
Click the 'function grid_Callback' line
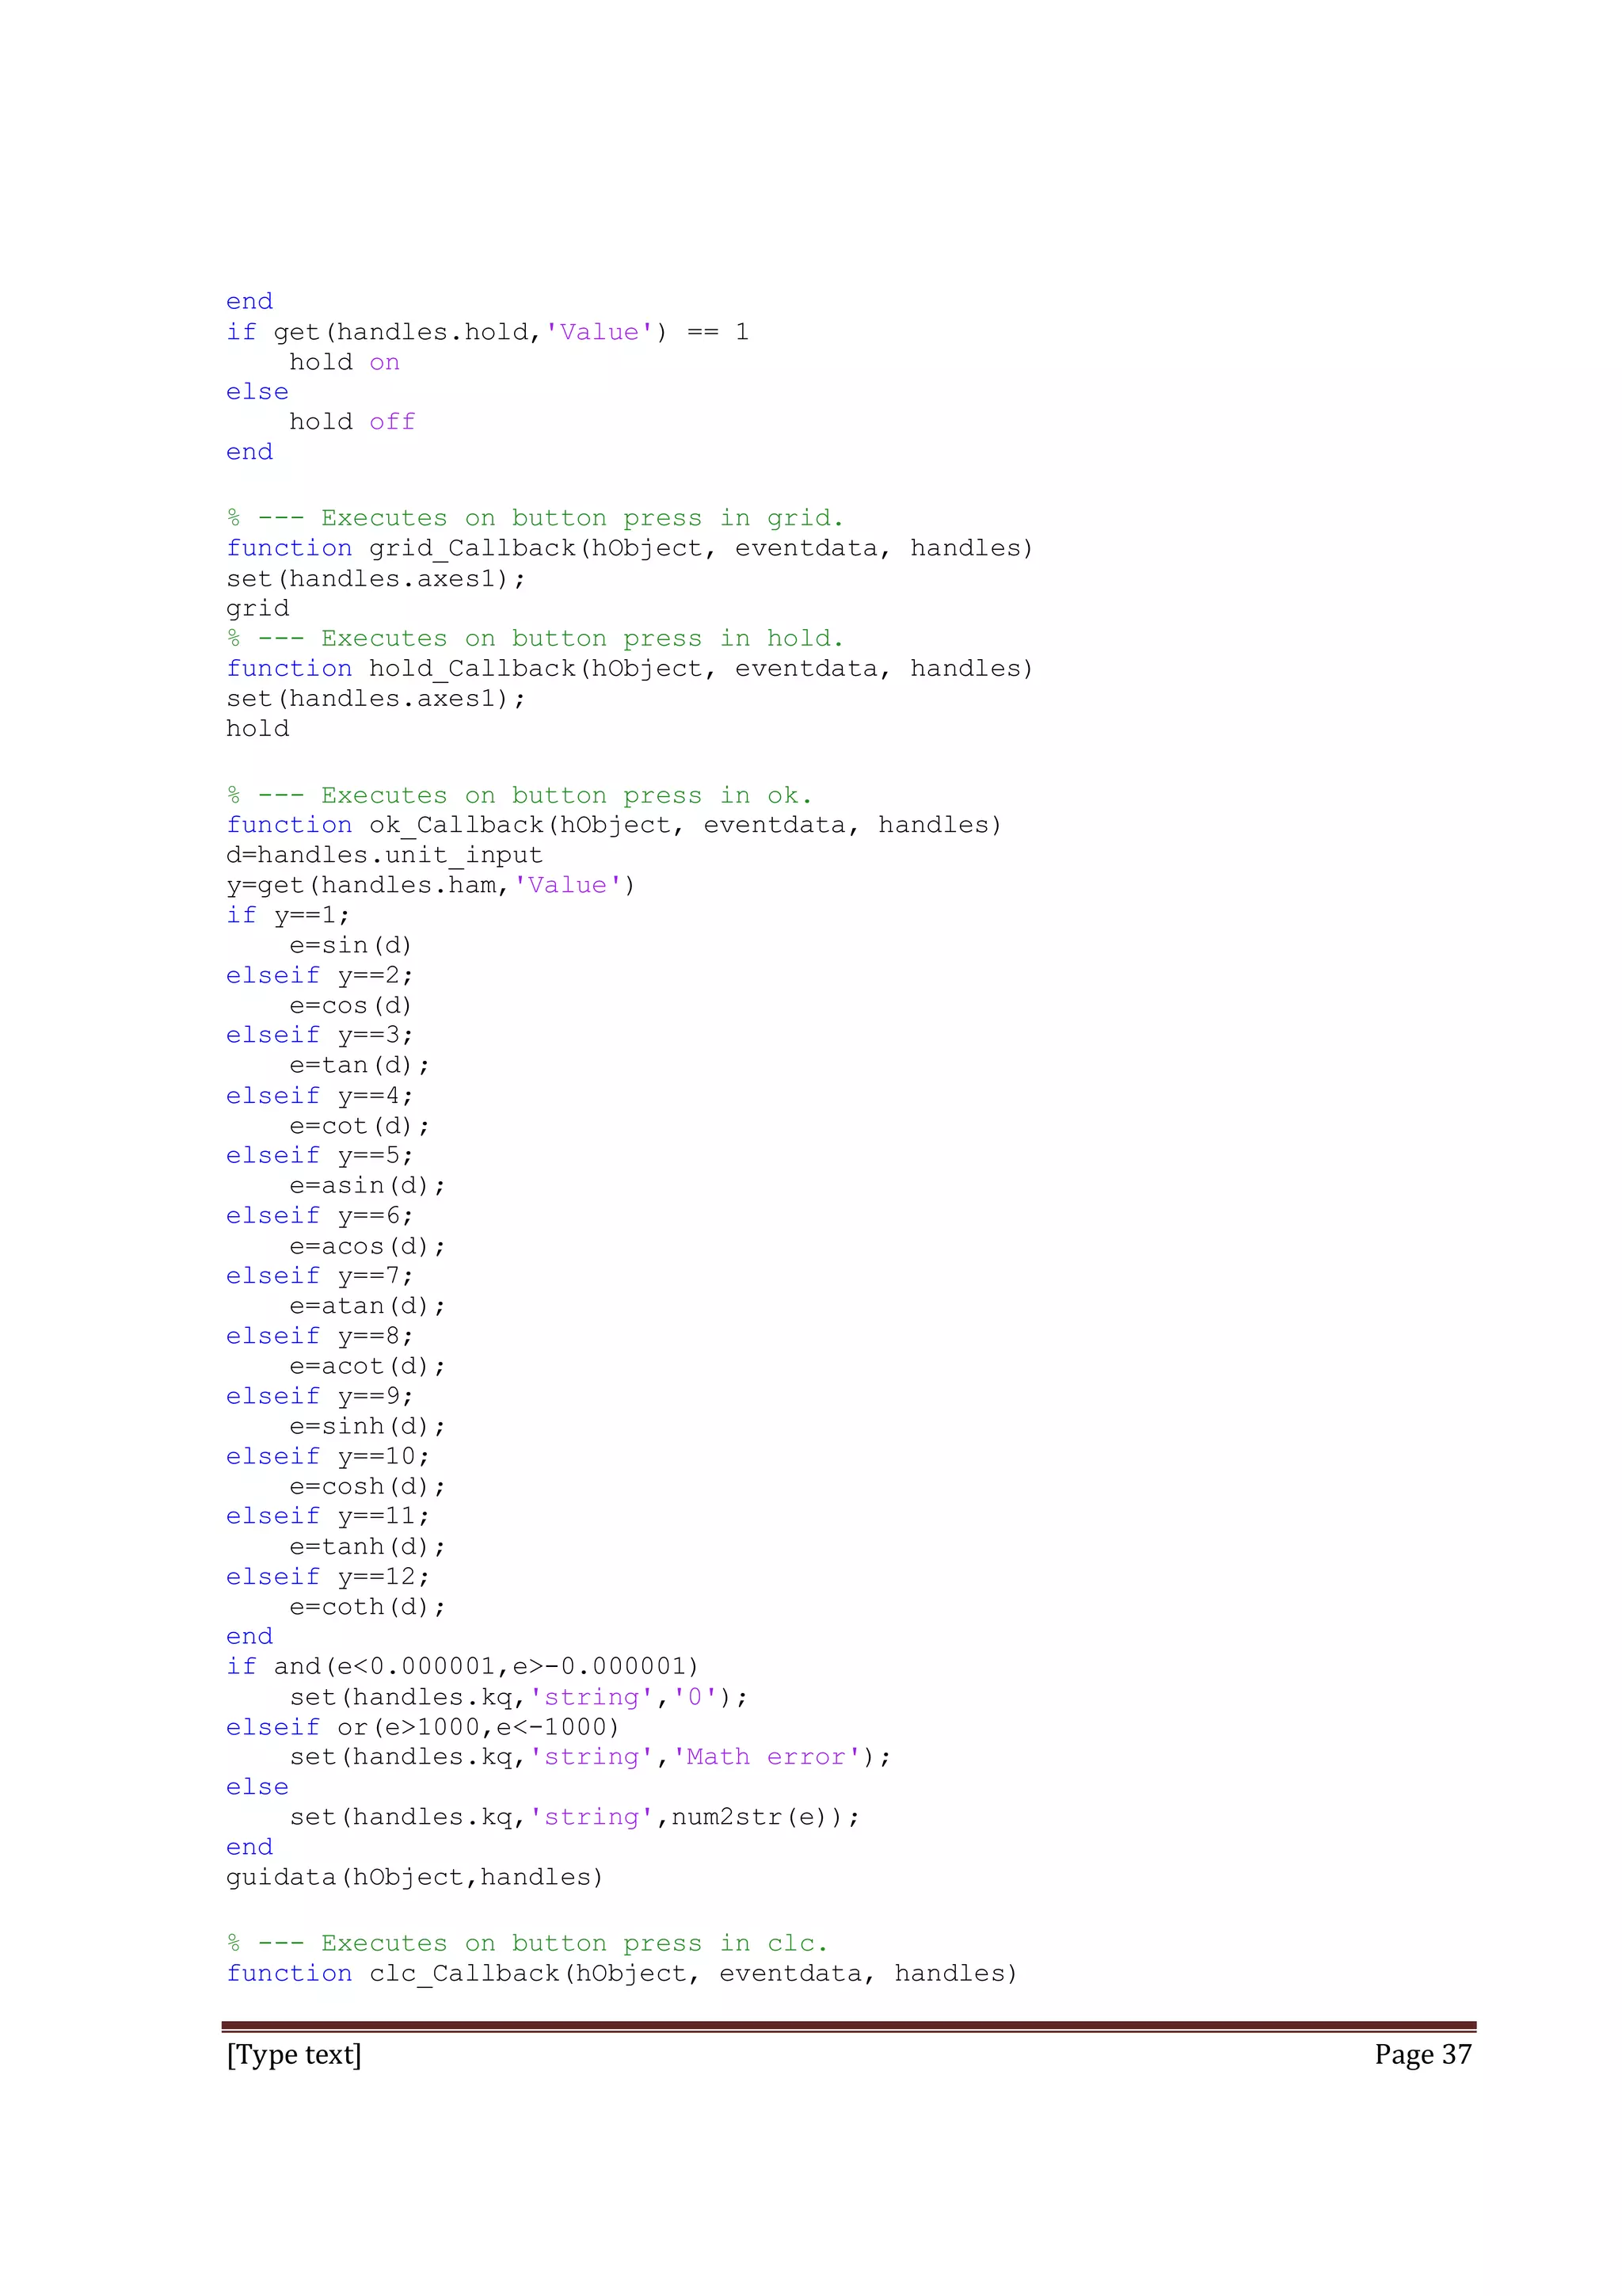(x=629, y=548)
